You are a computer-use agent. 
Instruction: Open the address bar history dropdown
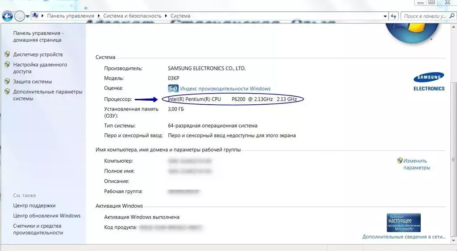(385, 16)
